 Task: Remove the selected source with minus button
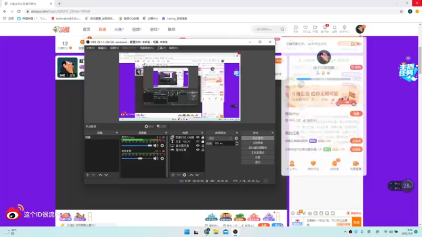tap(178, 175)
